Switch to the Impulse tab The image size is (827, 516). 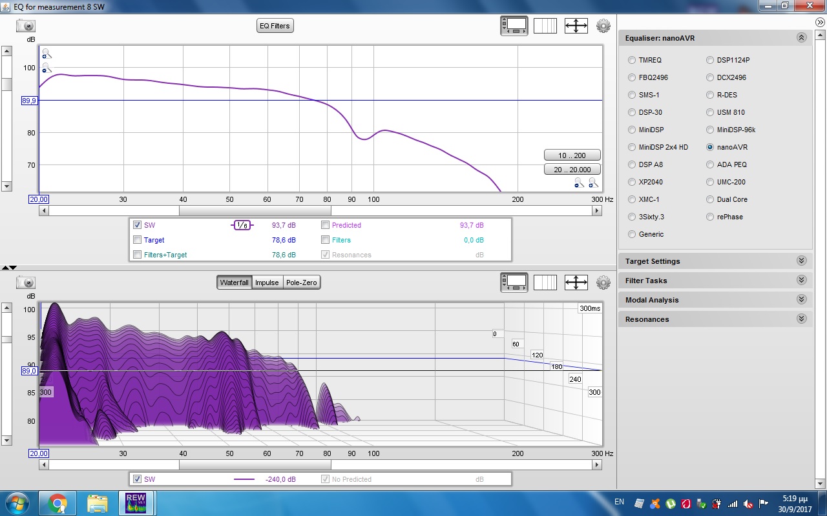[x=267, y=283]
